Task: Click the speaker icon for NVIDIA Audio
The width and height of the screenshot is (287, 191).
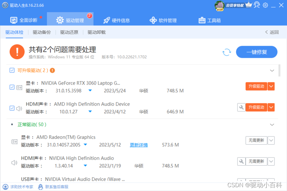Action: click(x=14, y=163)
